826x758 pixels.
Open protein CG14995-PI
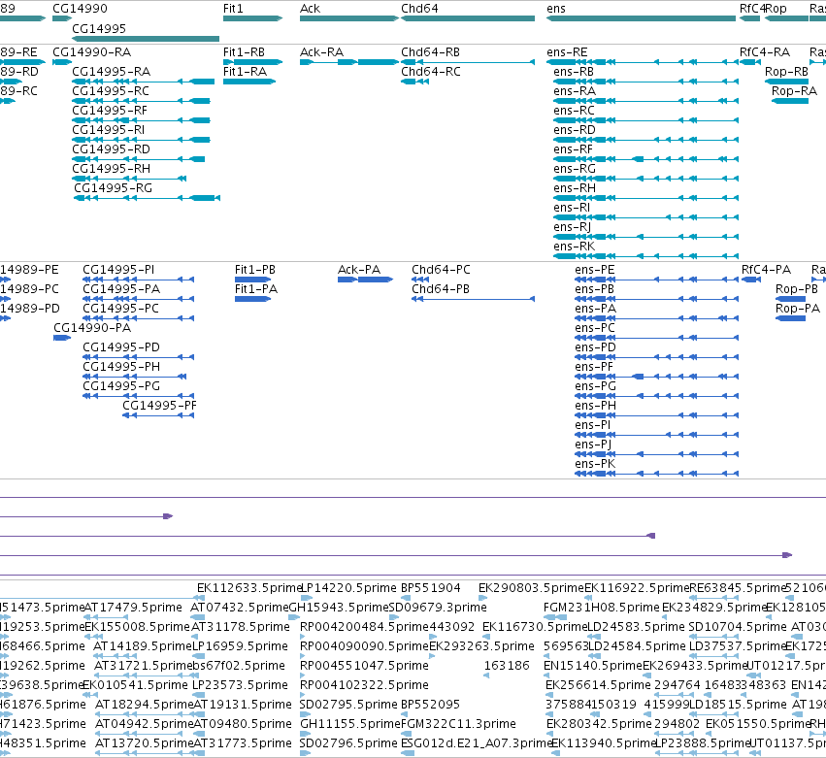coord(118,270)
